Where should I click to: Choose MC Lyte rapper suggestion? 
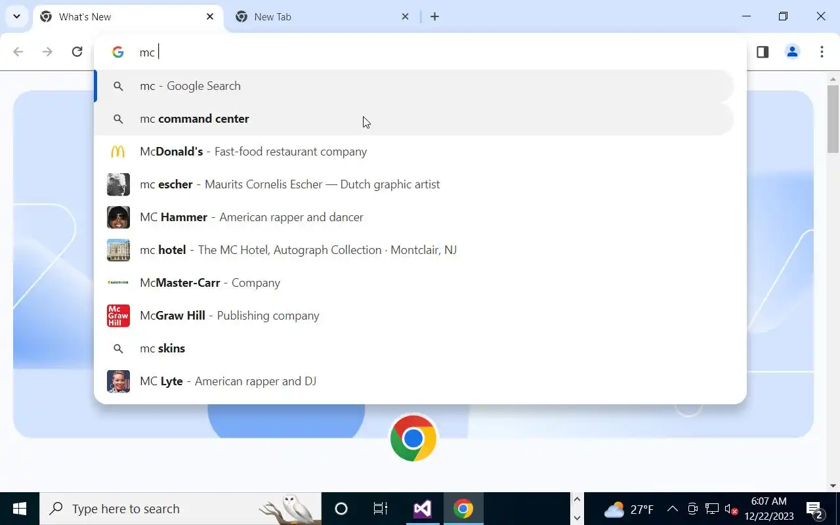coord(414,381)
